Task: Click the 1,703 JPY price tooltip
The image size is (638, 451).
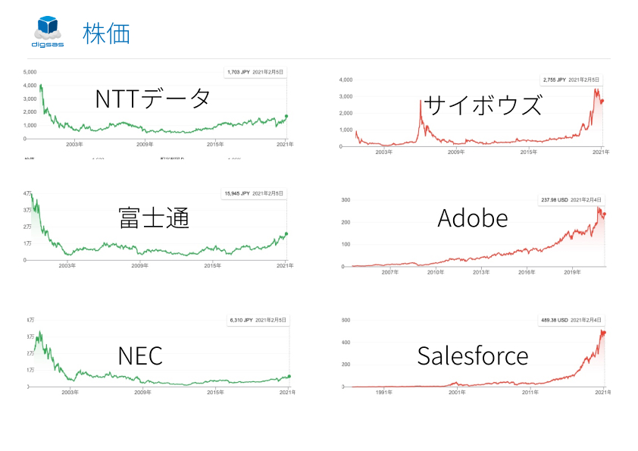Action: click(x=255, y=72)
